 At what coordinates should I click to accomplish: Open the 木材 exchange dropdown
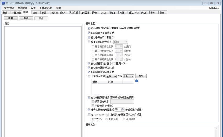pos(128,76)
